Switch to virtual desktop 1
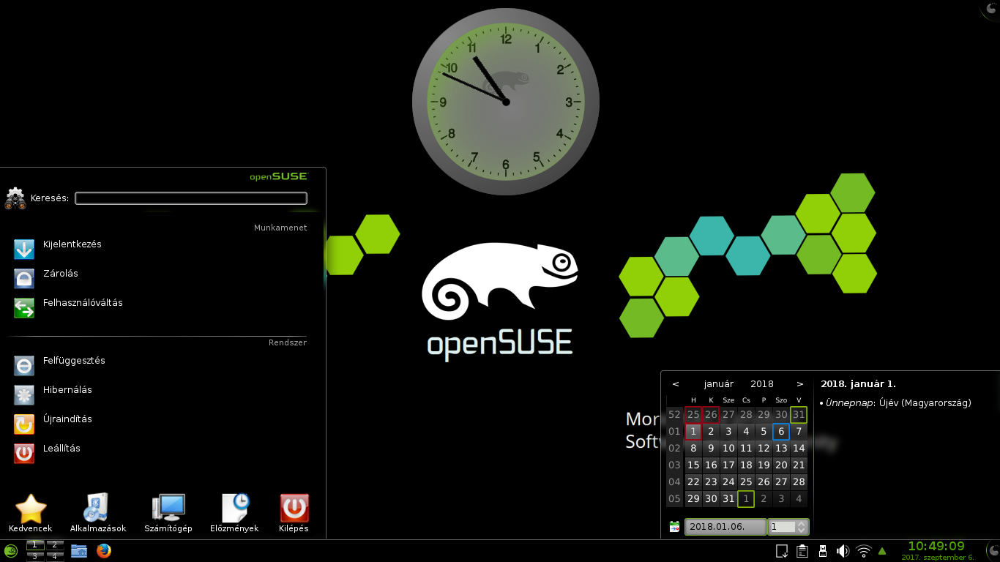 tap(35, 545)
